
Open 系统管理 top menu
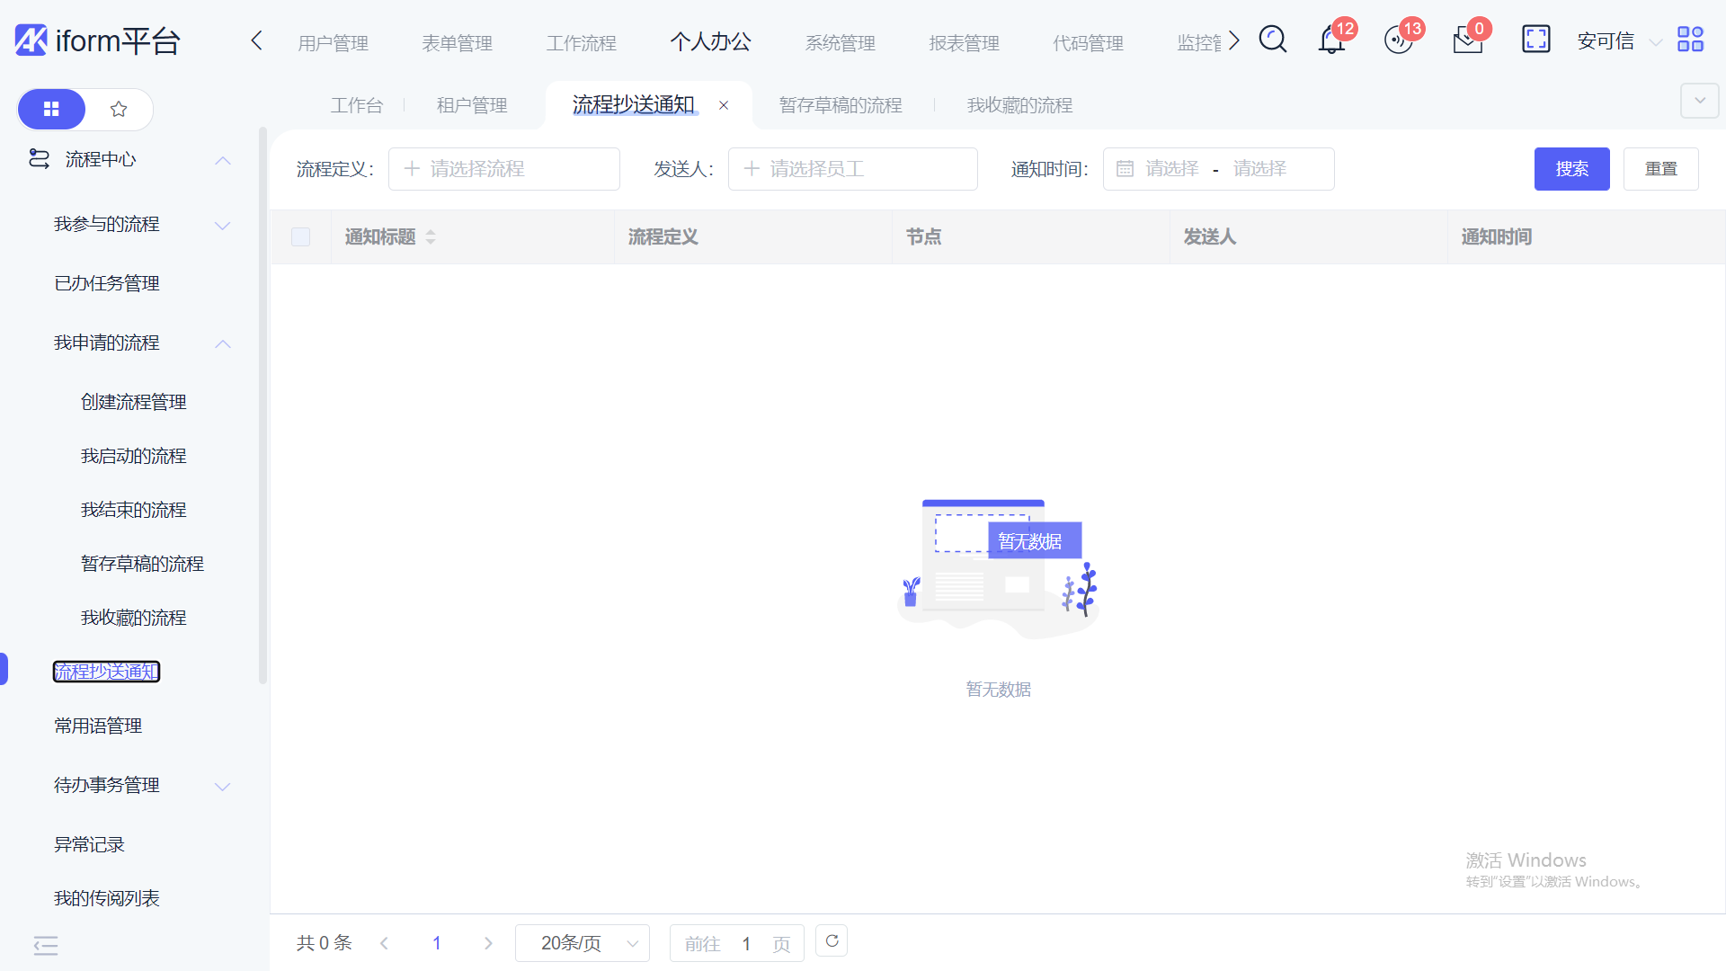840,42
